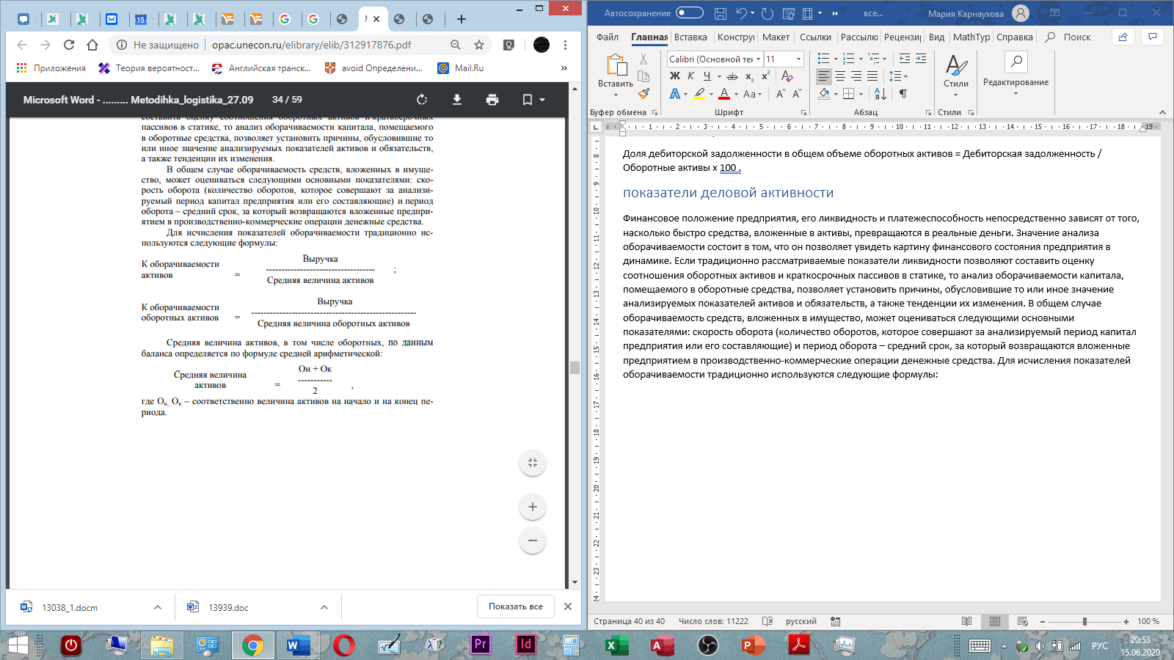Save the Word document with the floppy icon
Image resolution: width=1174 pixels, height=660 pixels.
click(720, 13)
